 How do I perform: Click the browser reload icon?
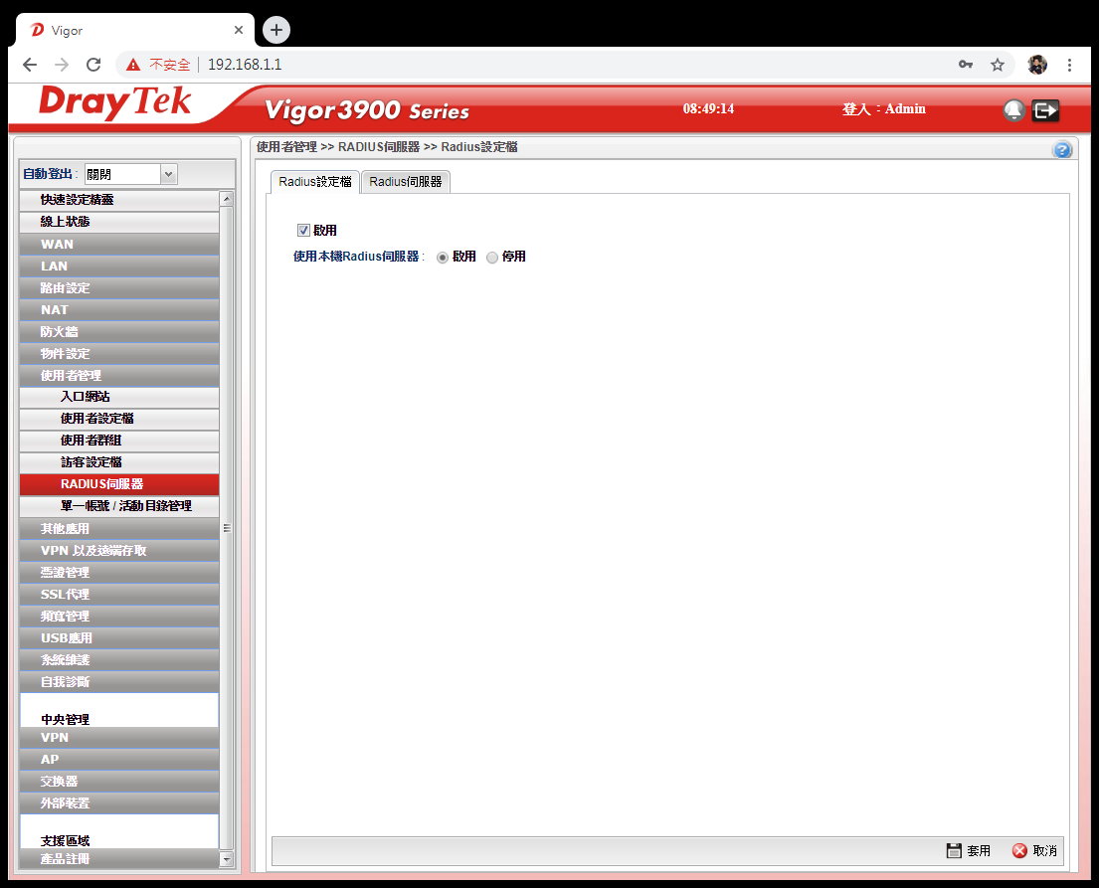click(93, 65)
